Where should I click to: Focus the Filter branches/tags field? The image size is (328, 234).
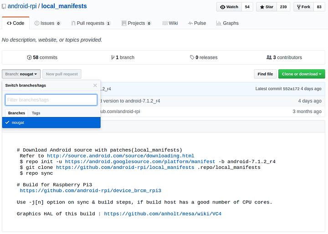point(51,100)
